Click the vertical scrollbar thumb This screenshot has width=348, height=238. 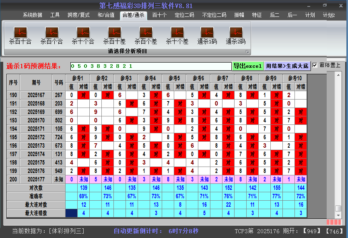click(338, 208)
